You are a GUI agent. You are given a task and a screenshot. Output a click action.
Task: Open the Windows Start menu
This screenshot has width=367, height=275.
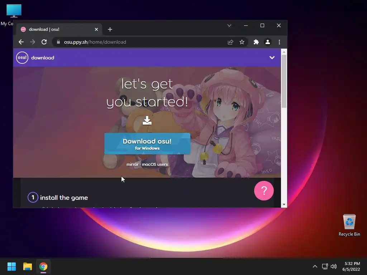click(11, 266)
